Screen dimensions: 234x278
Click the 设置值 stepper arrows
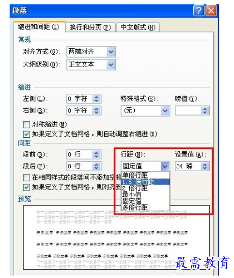[205, 166]
